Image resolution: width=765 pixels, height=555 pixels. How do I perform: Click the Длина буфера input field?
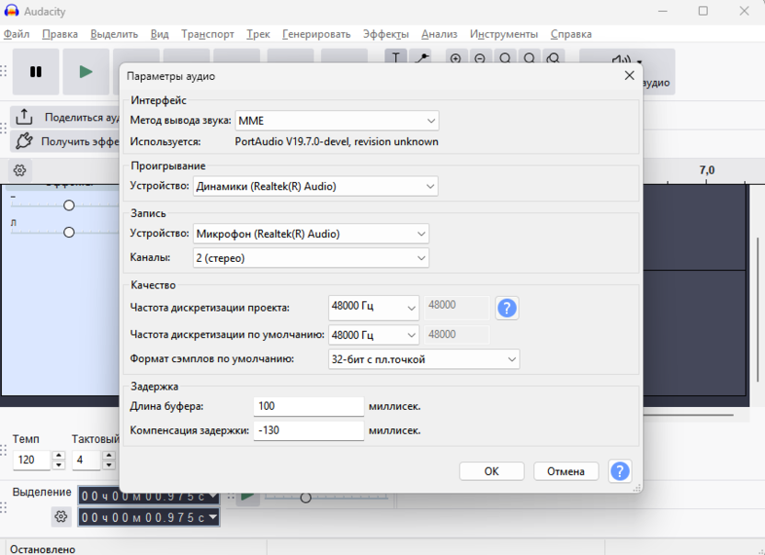coord(308,406)
